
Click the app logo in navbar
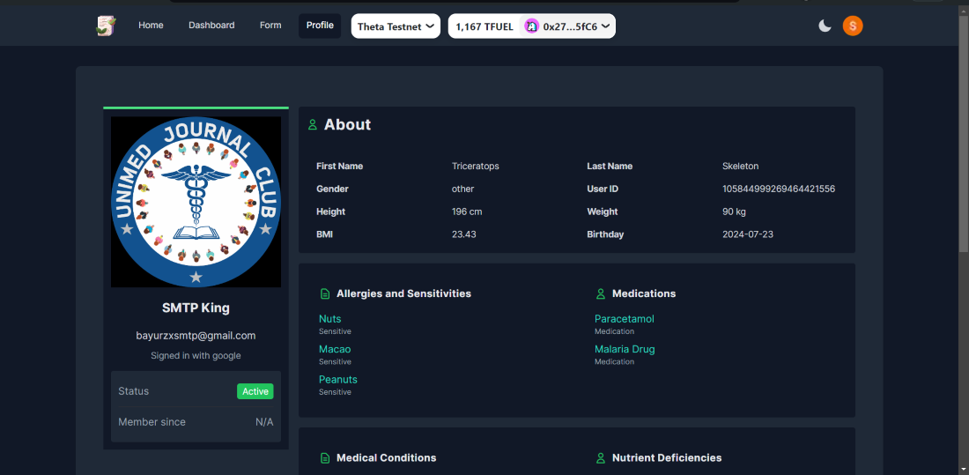point(106,26)
